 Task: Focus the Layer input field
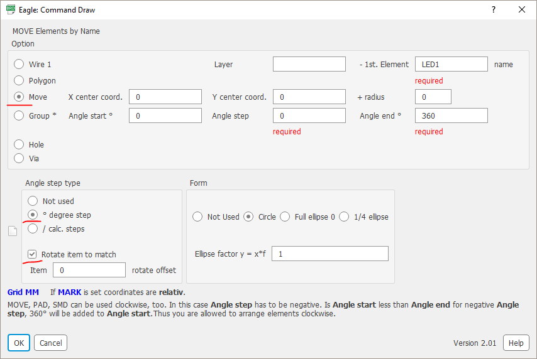tap(309, 64)
